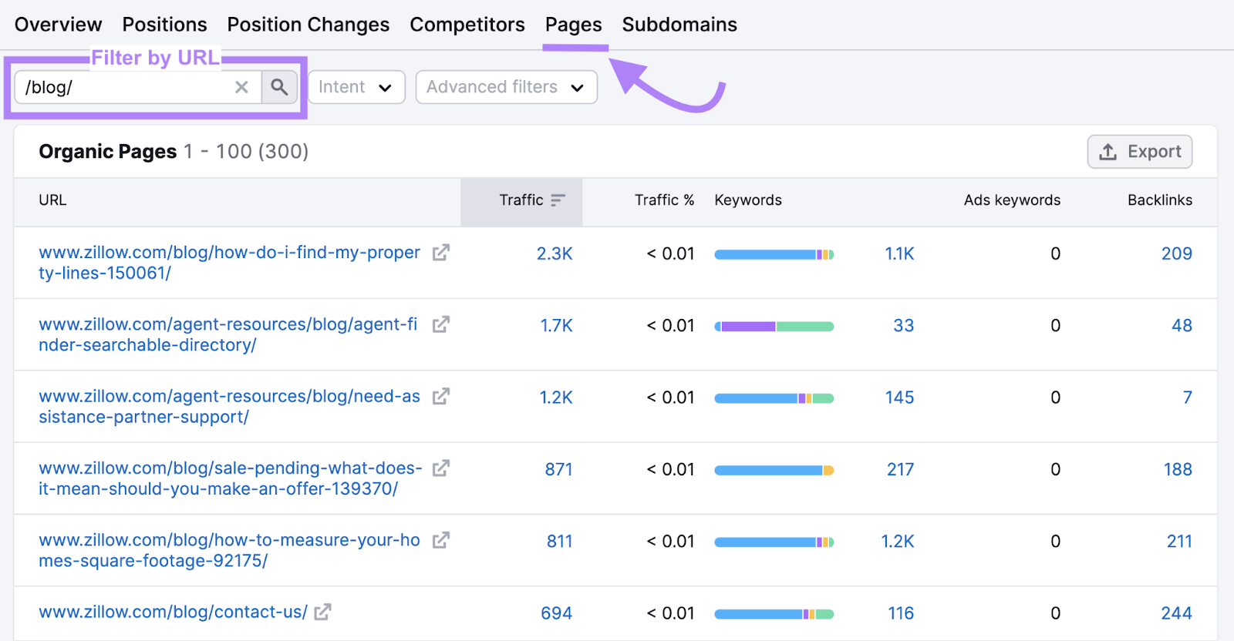Screen dimensions: 1234x641
Task: Open external link icon for sale-pending URL
Action: [x=440, y=468]
